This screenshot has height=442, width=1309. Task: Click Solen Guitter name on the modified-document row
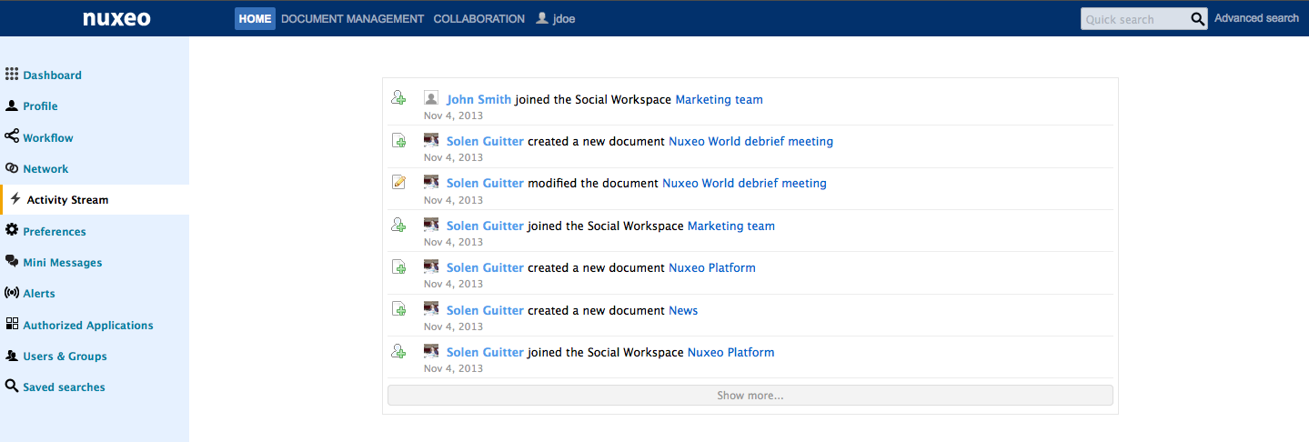point(485,183)
